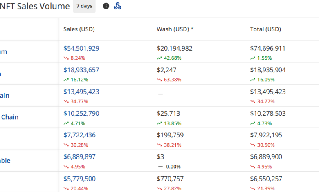Image resolution: width=319 pixels, height=192 pixels.
Task: Open the $54,501,929 sales link
Action: [81, 48]
